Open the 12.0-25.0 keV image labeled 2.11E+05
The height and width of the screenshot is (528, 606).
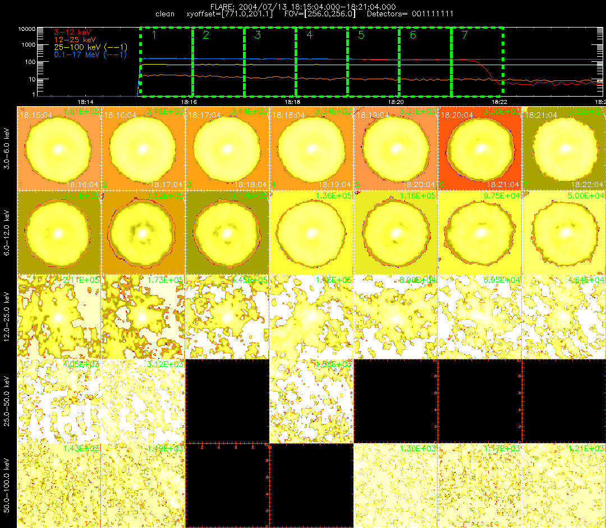(x=59, y=317)
